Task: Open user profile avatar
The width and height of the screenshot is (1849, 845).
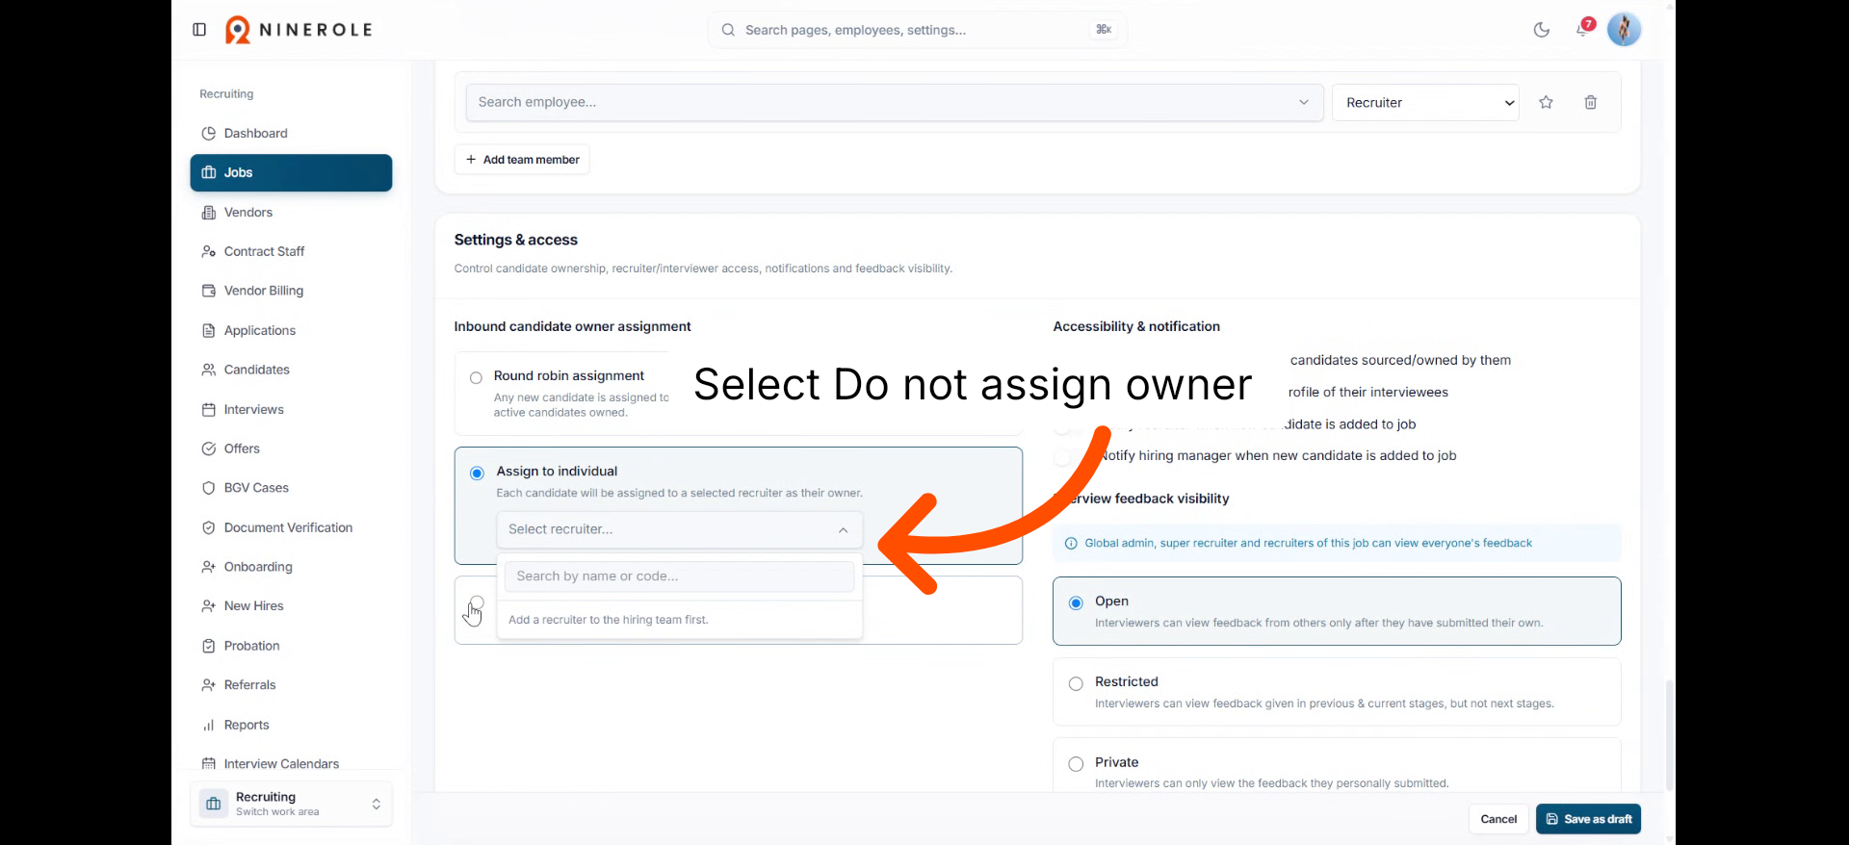Action: [x=1624, y=30]
